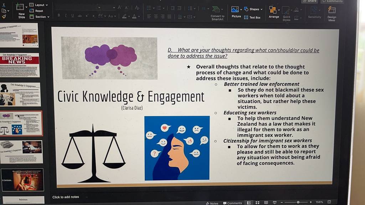
Task: Toggle Superscript formatting
Action: pos(87,16)
